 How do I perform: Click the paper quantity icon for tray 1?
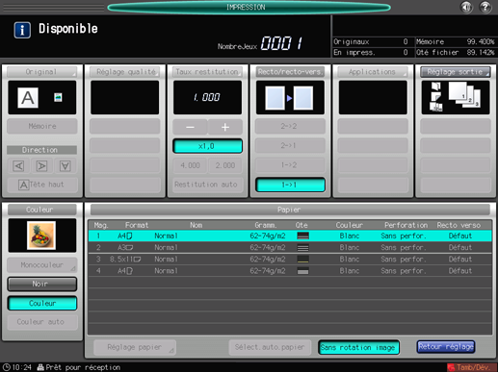(302, 236)
